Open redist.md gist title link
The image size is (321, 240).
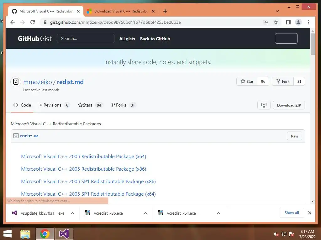coord(70,82)
